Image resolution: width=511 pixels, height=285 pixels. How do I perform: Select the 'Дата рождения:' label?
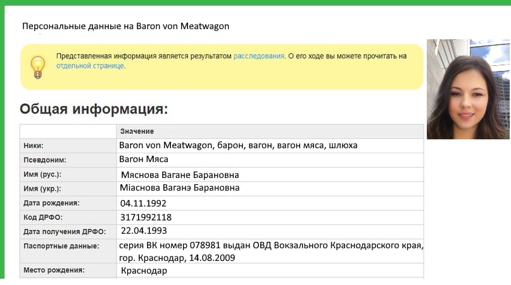tap(51, 203)
